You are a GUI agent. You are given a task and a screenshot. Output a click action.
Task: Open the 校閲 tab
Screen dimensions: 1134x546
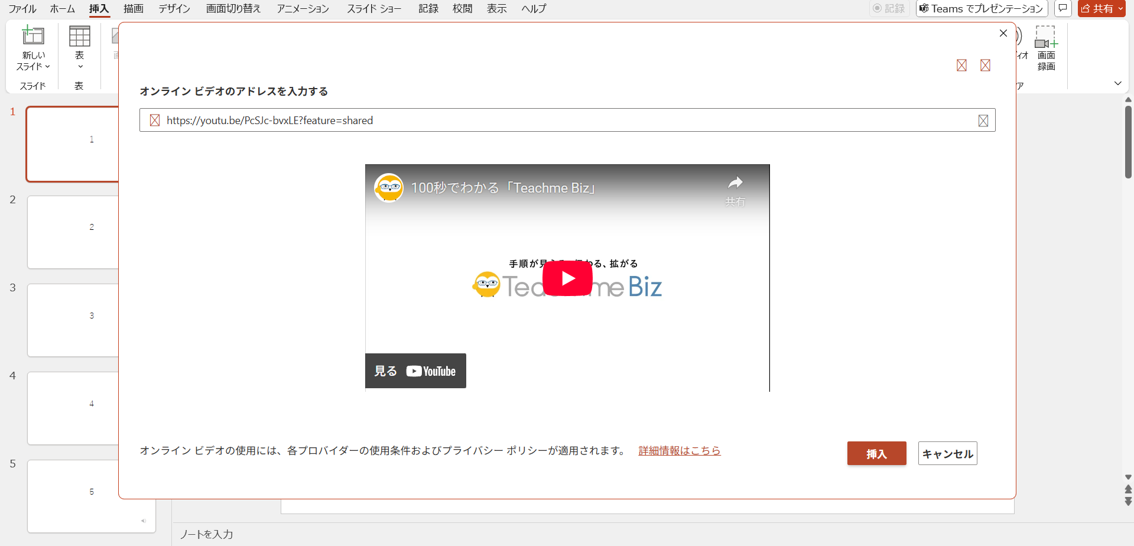click(463, 9)
